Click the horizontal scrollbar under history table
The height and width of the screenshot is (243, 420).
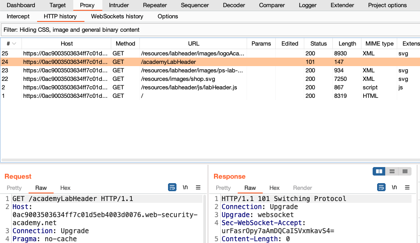210,160
